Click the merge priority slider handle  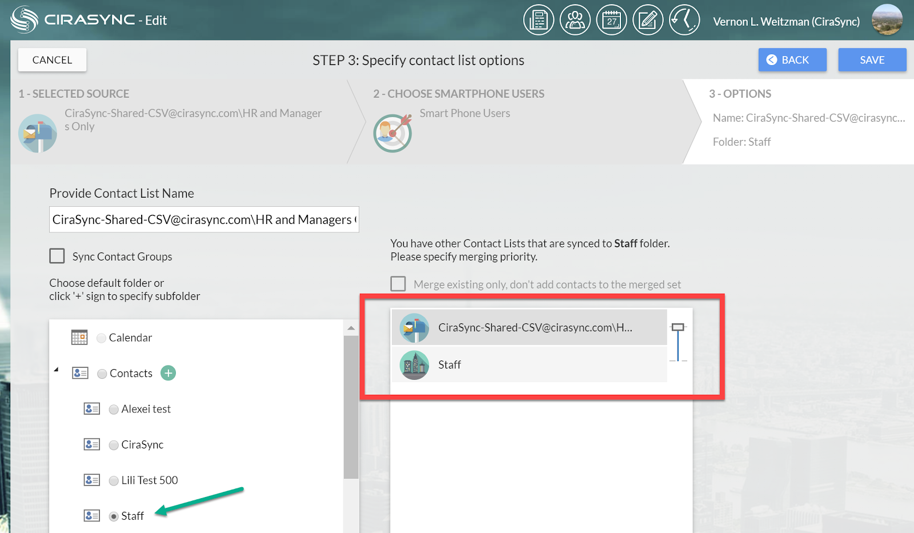coord(678,327)
